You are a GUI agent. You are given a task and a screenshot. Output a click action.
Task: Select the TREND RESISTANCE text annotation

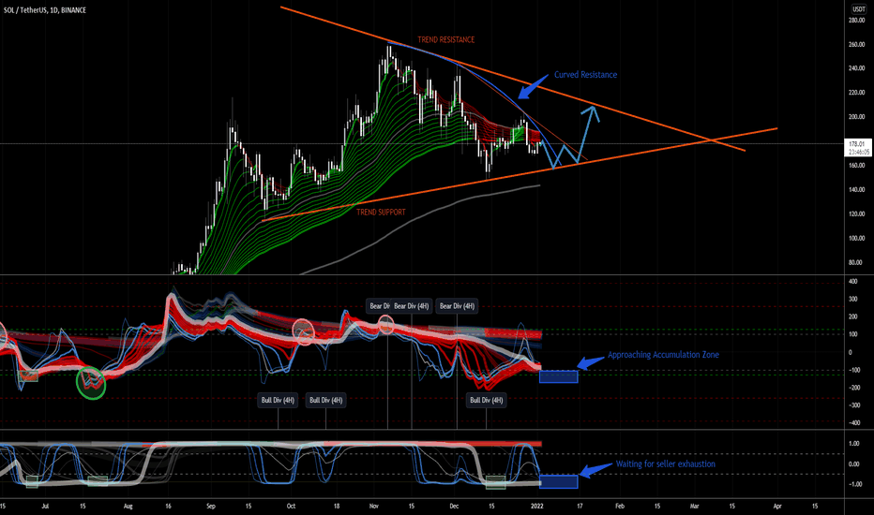tap(446, 39)
